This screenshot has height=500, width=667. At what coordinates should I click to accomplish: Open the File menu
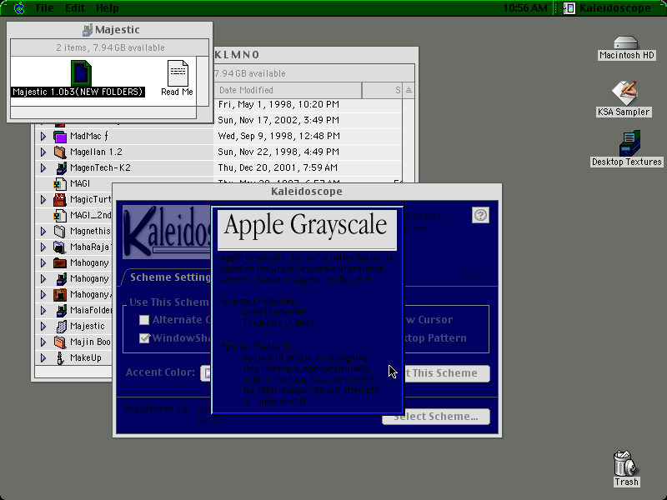[x=45, y=7]
